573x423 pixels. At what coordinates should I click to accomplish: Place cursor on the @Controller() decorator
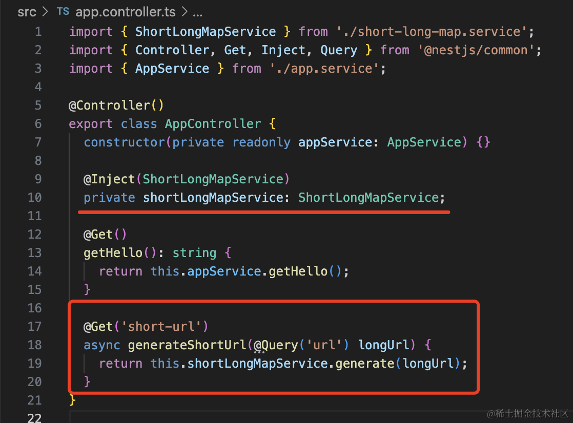pyautogui.click(x=116, y=105)
